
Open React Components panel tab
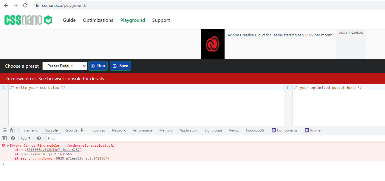click(x=285, y=130)
